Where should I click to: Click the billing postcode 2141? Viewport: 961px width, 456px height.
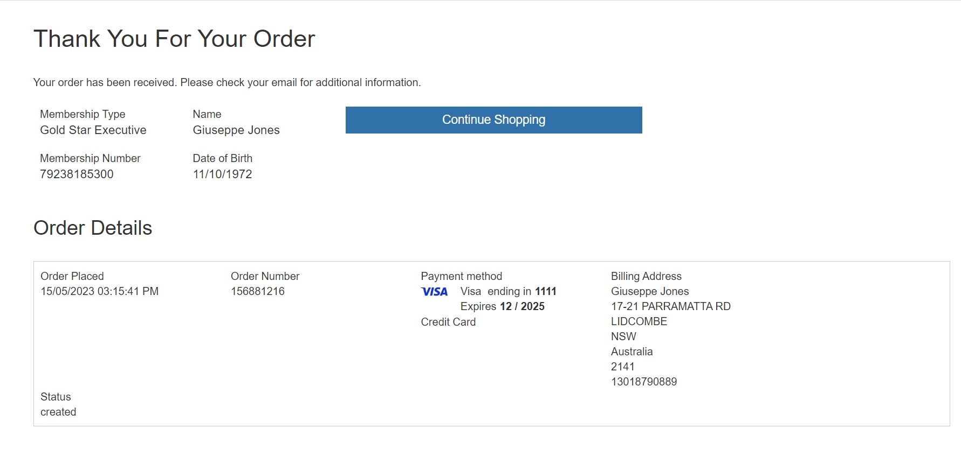point(622,367)
